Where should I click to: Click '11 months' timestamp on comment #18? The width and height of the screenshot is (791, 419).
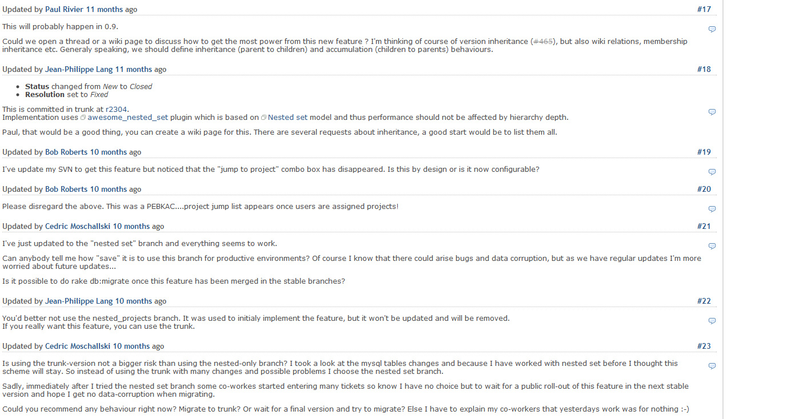coord(134,70)
